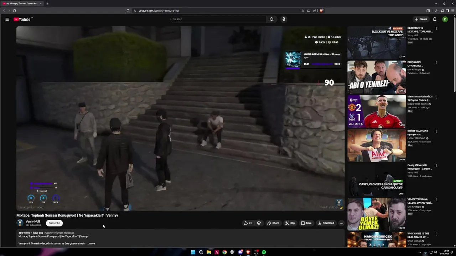
Task: Open the HANGİSİ GERÇEK stand-up thumbnail
Action: (377, 240)
